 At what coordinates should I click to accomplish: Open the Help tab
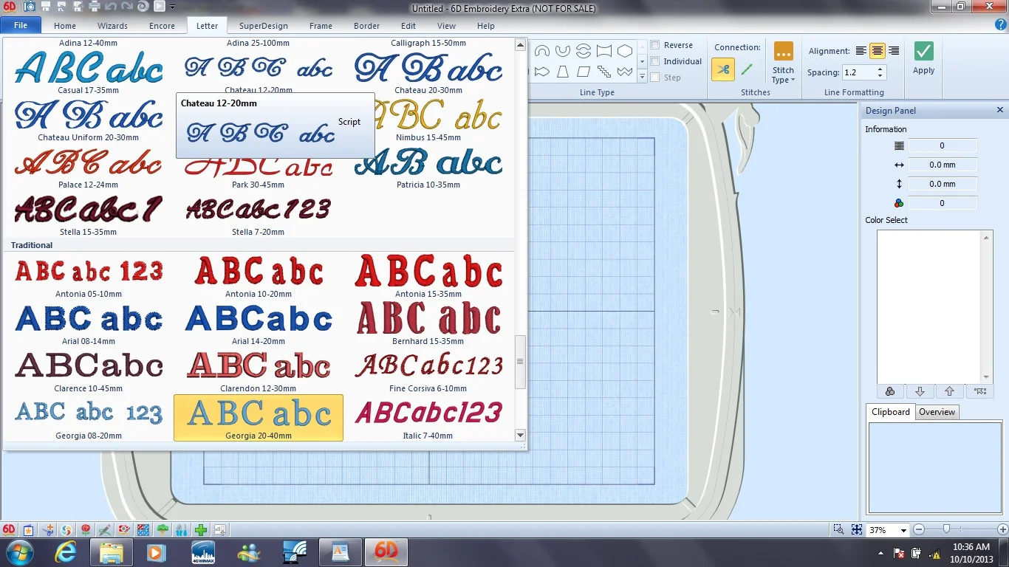(x=485, y=26)
